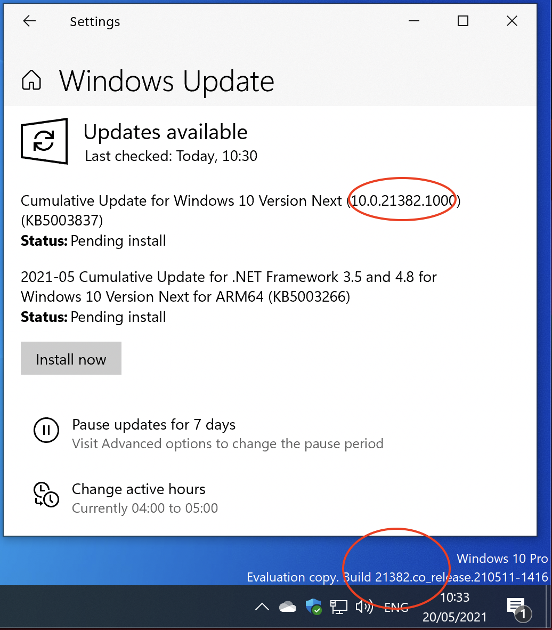Click the active hours clock icon
Screen dimensions: 552x630
coord(46,495)
